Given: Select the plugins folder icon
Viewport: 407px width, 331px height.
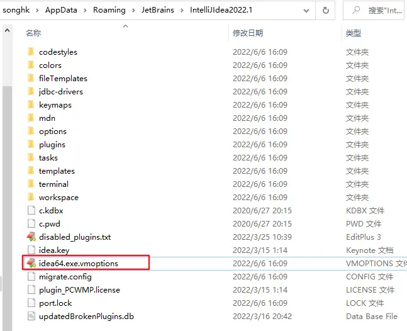Looking at the screenshot, I should (31, 145).
